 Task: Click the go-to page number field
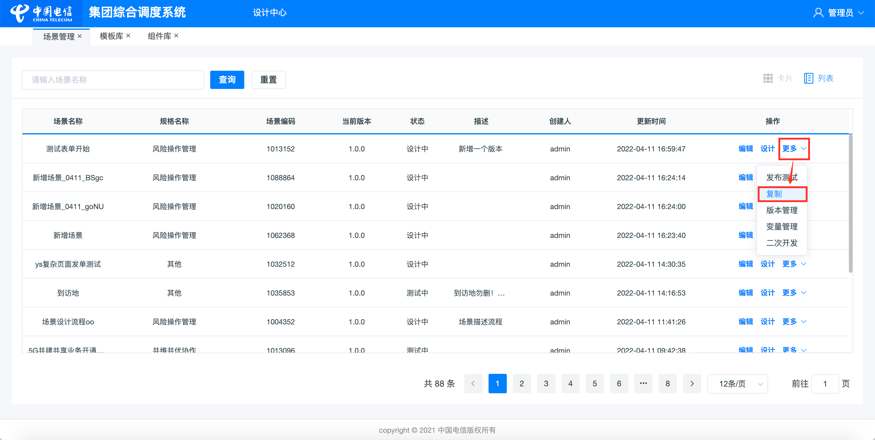point(825,384)
